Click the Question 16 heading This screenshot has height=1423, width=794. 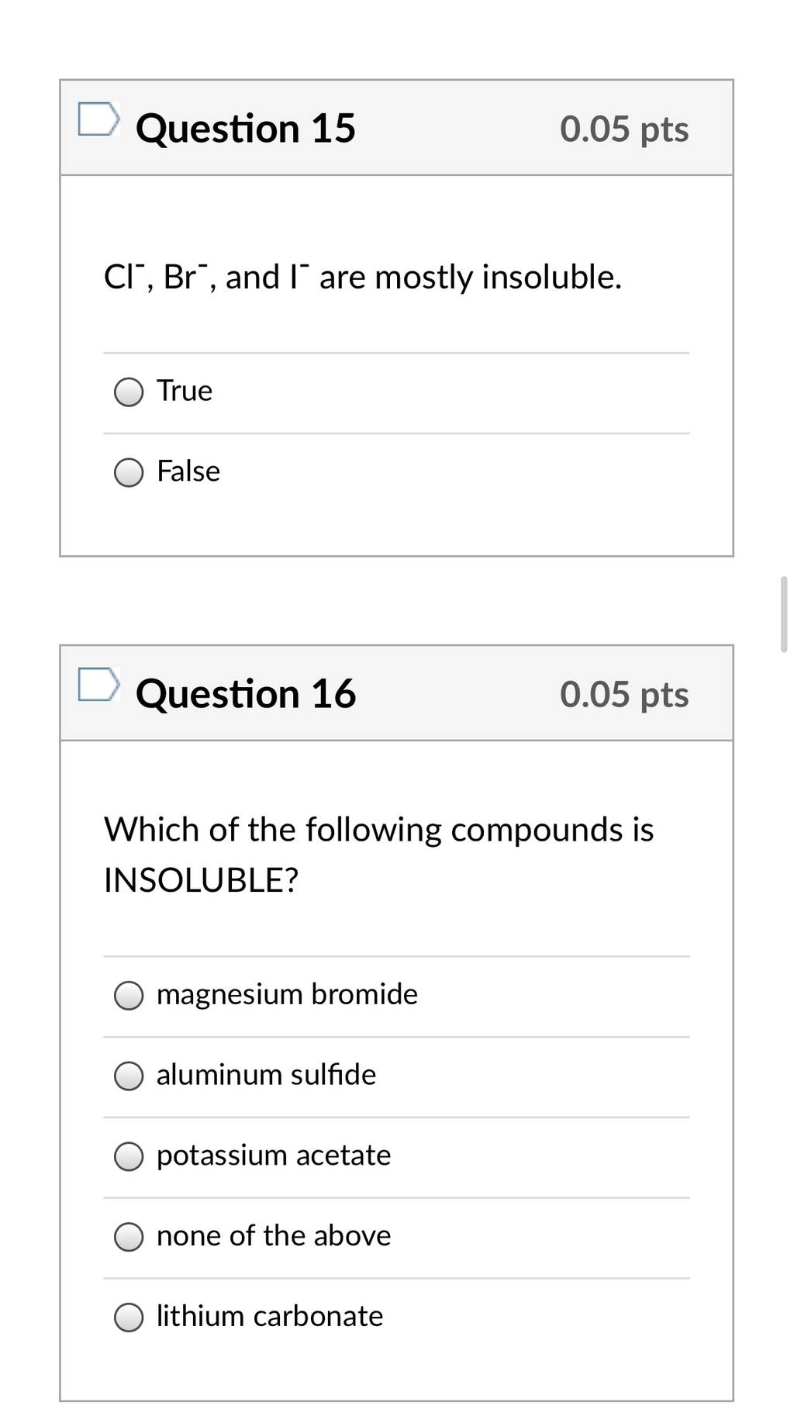(x=246, y=693)
